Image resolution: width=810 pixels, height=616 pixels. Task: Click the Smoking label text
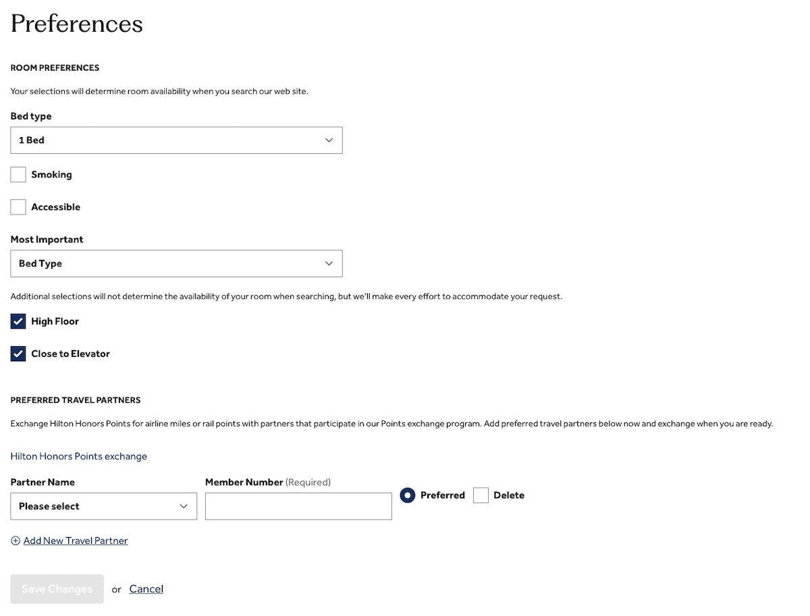[x=51, y=175]
